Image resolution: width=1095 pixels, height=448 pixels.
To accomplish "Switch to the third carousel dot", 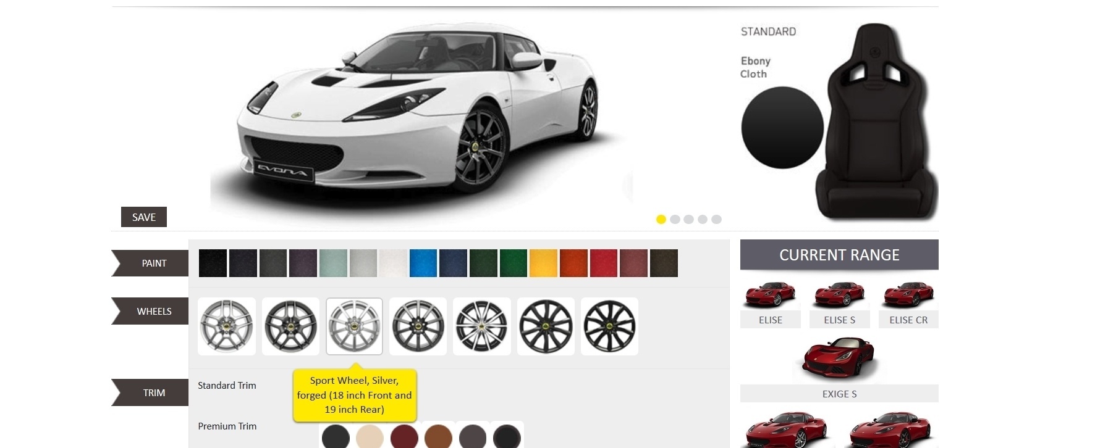I will point(688,219).
